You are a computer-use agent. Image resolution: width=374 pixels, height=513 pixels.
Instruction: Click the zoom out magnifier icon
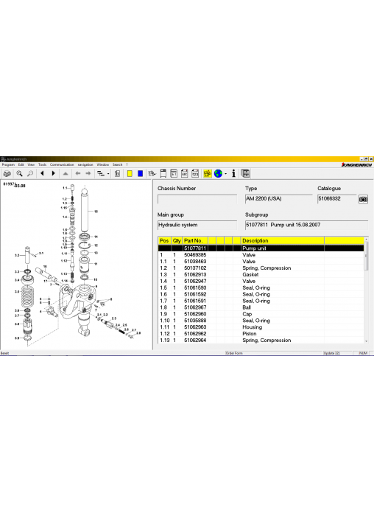pyautogui.click(x=30, y=174)
